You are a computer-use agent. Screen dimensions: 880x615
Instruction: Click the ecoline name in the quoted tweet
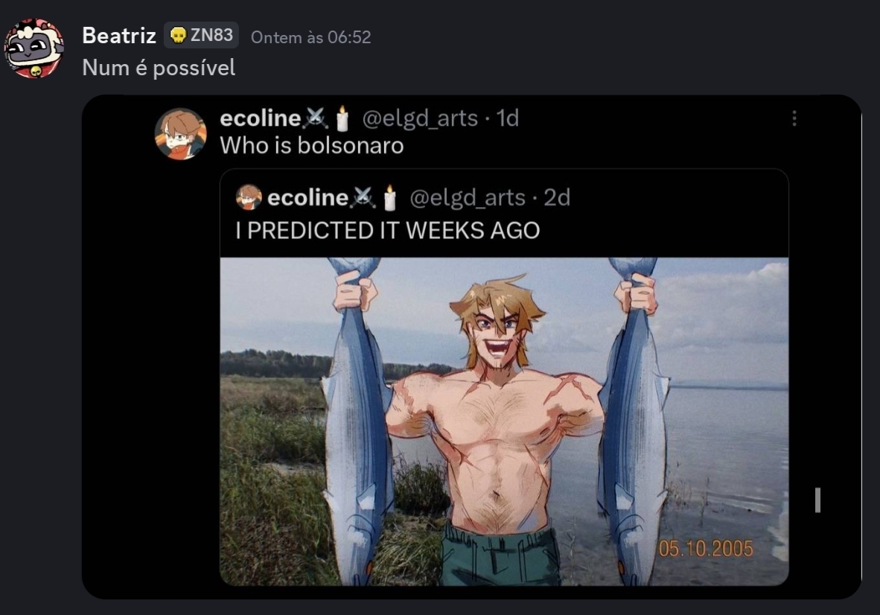click(307, 197)
